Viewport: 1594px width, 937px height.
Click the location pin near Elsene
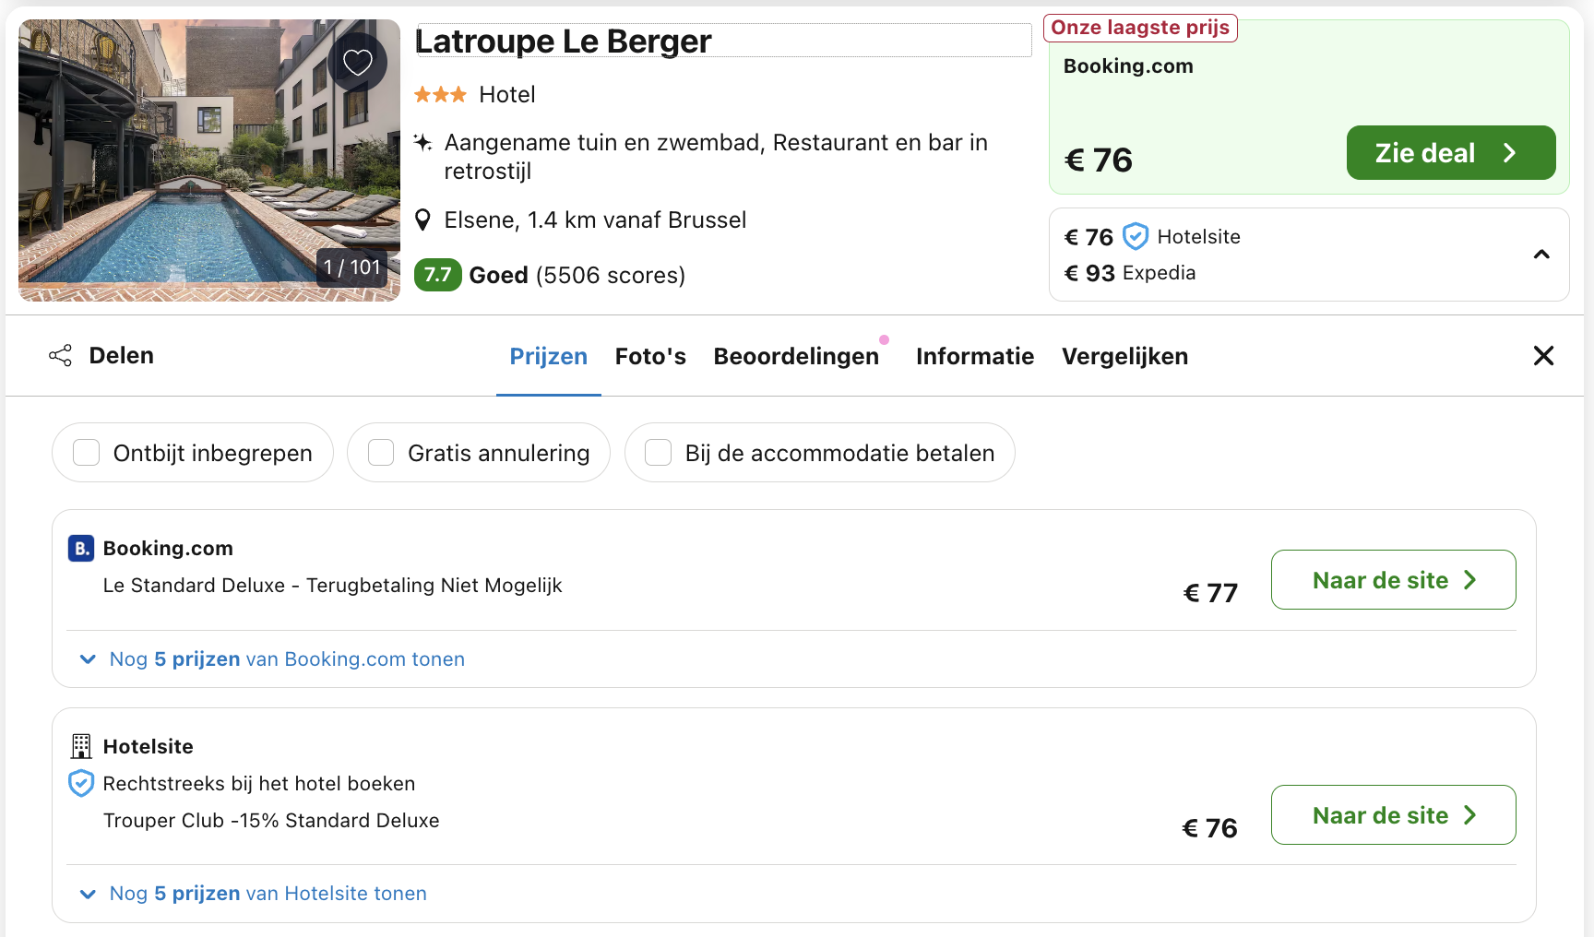click(423, 219)
